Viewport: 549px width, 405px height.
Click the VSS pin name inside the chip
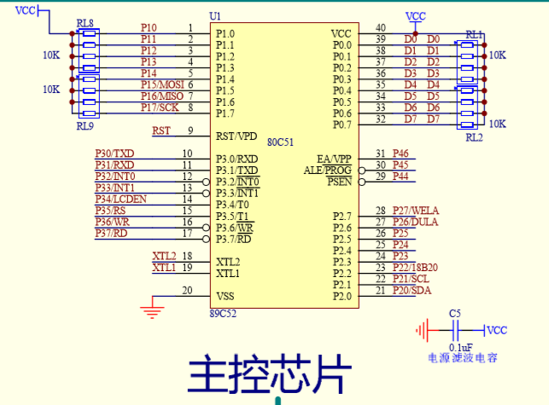225,296
